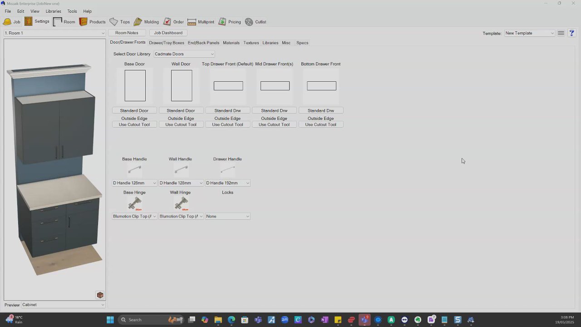Screen dimensions: 581x327
Task: Click the 3D cabinet preview image
Action: click(55, 169)
